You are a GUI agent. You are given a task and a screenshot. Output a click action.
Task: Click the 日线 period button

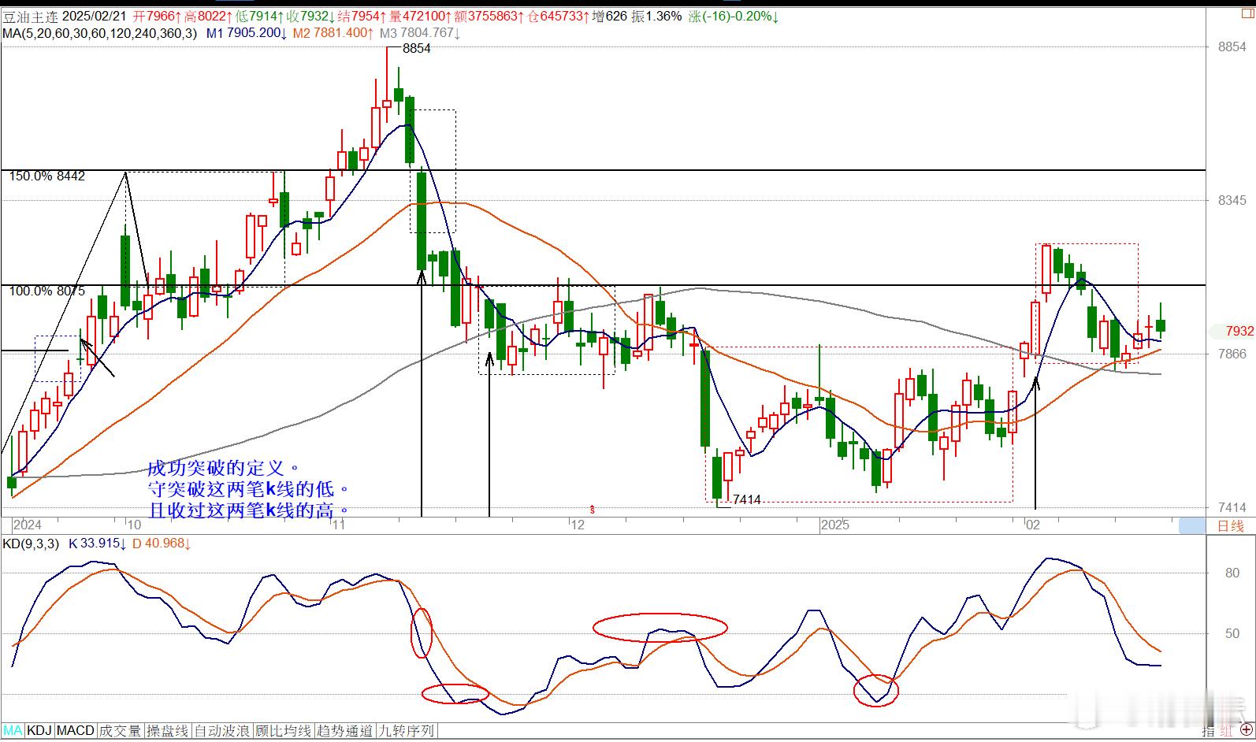pyautogui.click(x=1230, y=525)
